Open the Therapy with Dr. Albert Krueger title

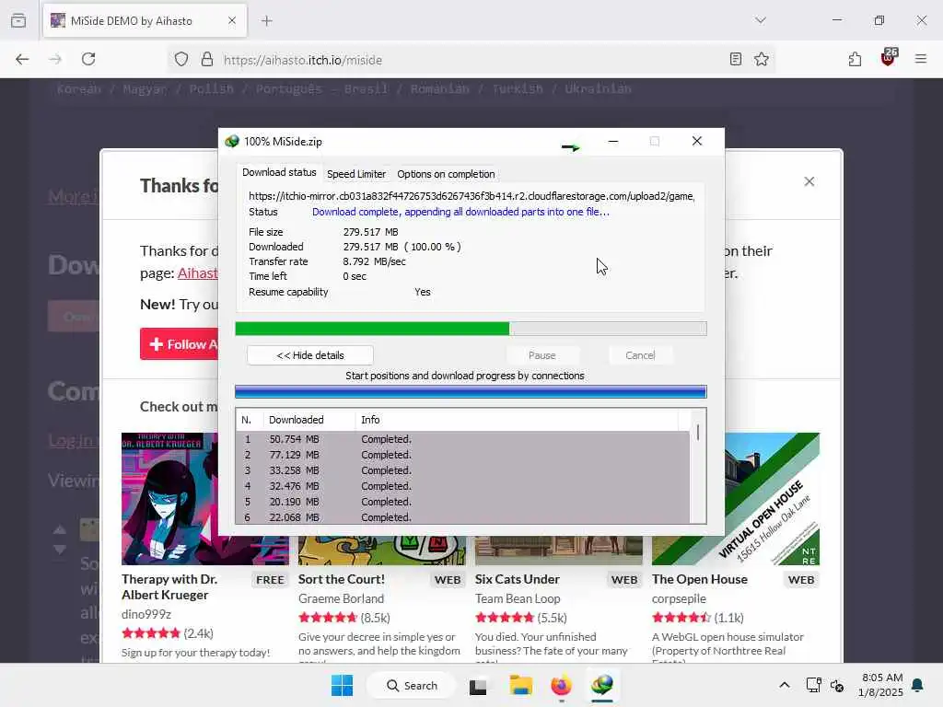click(x=169, y=587)
